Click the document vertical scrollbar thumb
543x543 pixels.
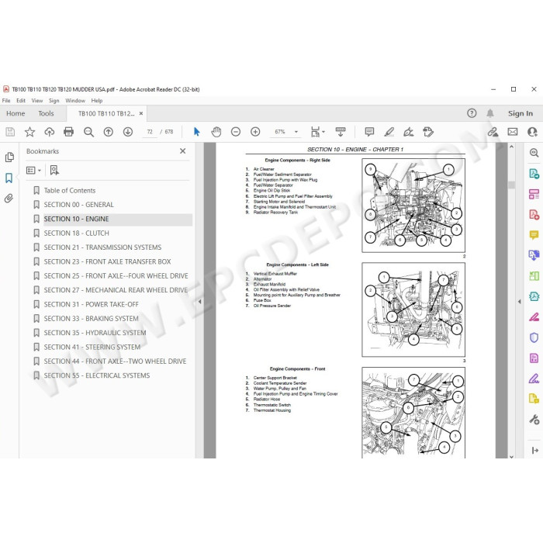(x=511, y=185)
